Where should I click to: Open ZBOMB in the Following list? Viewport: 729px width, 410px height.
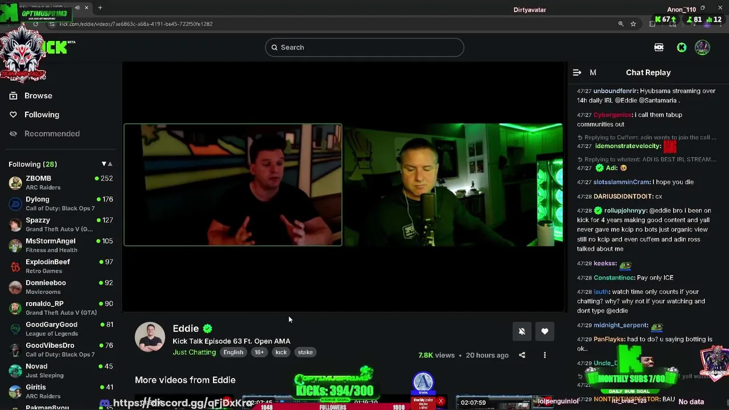point(61,183)
